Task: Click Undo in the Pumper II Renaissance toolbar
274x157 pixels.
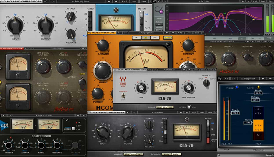Action: pyautogui.click(x=226, y=78)
